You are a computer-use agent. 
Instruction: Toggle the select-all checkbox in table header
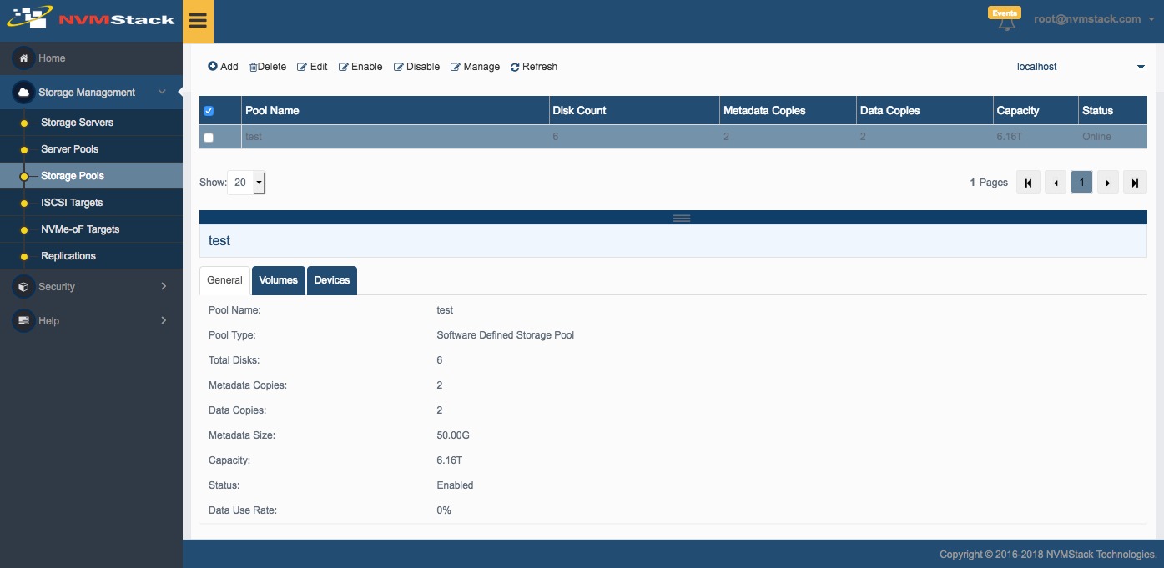coord(209,109)
